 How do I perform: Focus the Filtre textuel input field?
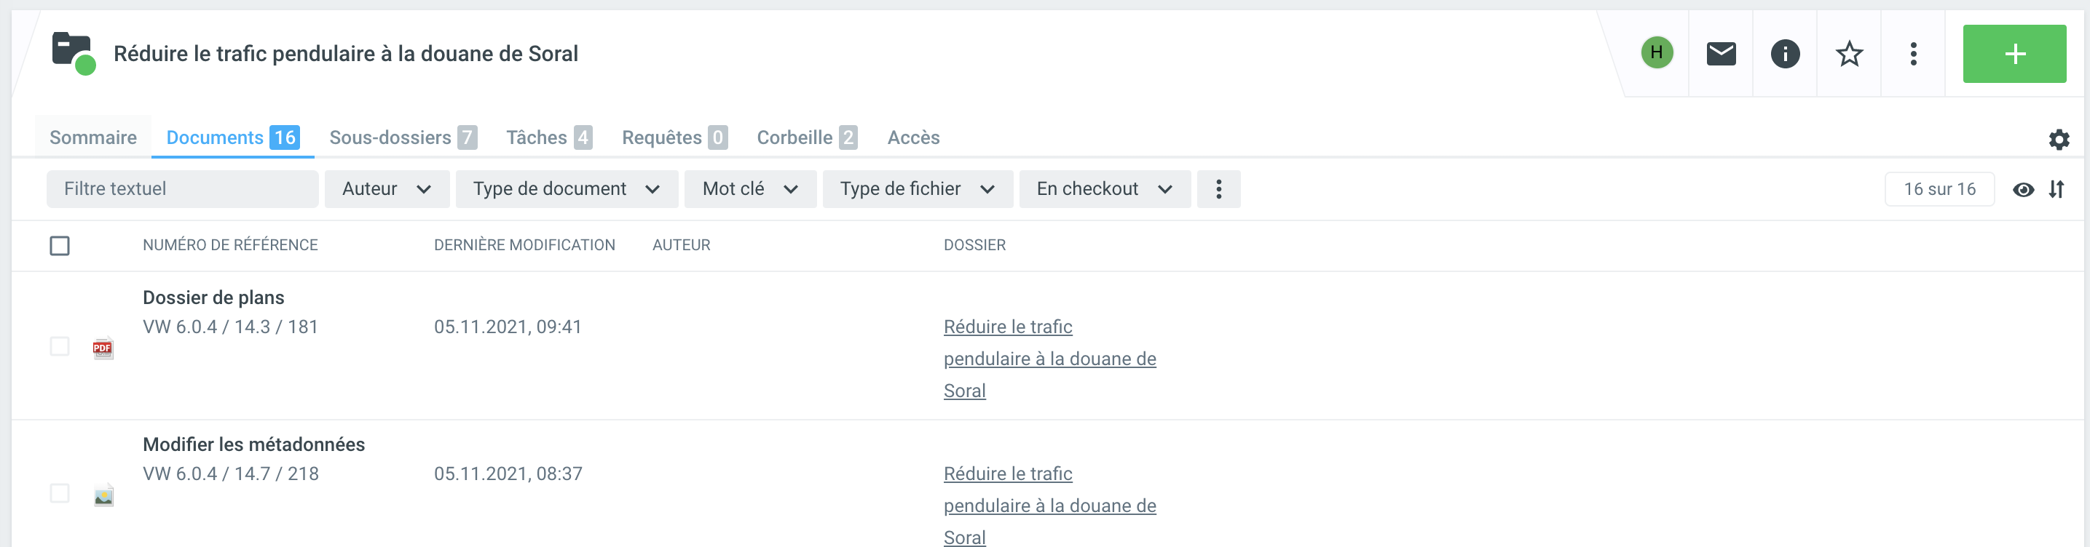click(183, 190)
